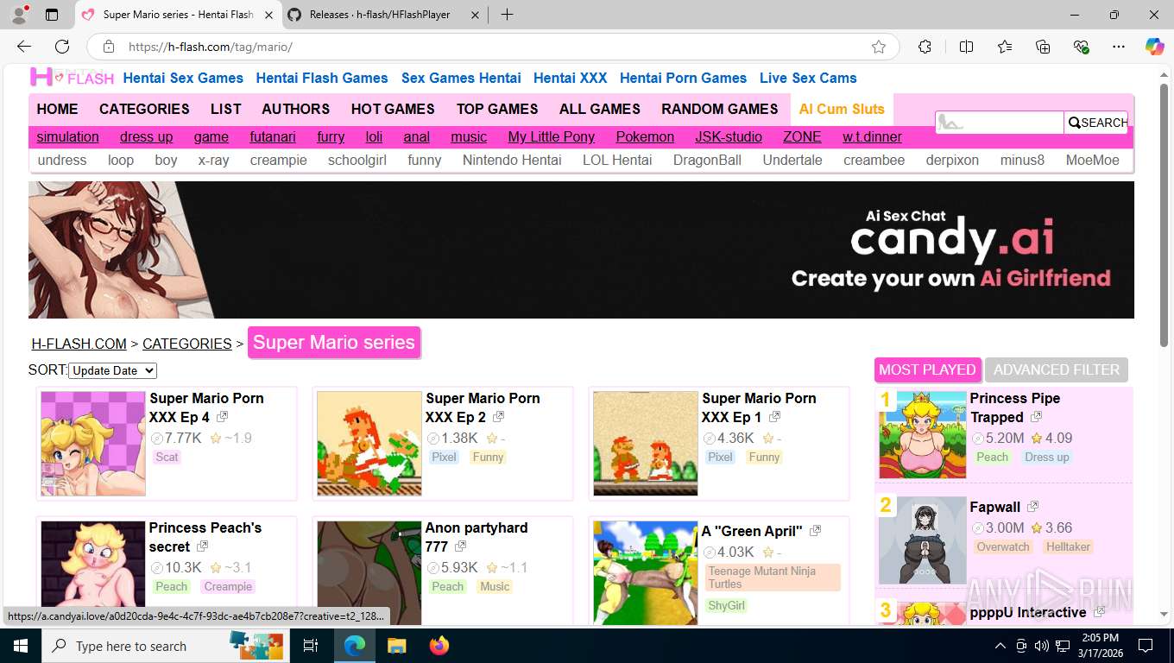This screenshot has width=1174, height=663.
Task: Open File Explorer from the taskbar
Action: click(396, 646)
